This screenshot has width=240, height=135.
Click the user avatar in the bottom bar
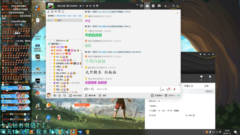coord(49,95)
